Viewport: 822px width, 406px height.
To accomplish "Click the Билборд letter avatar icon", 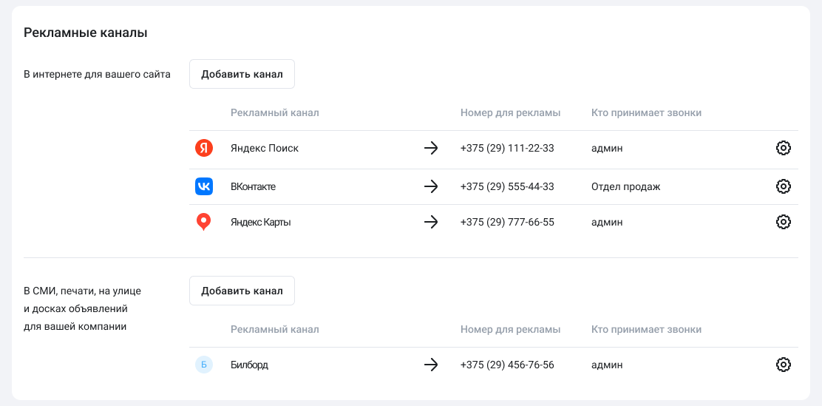I will (204, 365).
